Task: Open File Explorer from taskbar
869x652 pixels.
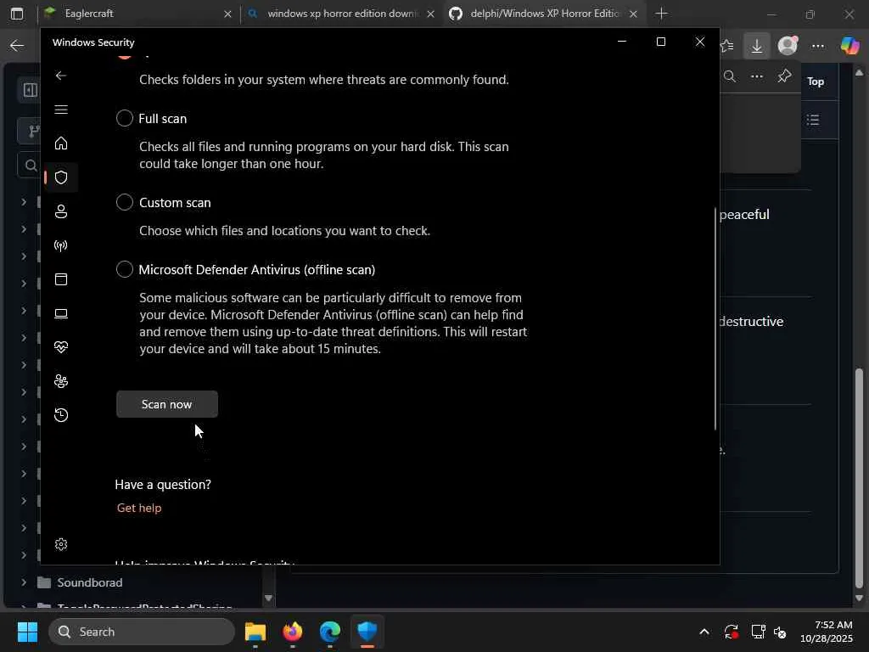Action: (x=255, y=632)
